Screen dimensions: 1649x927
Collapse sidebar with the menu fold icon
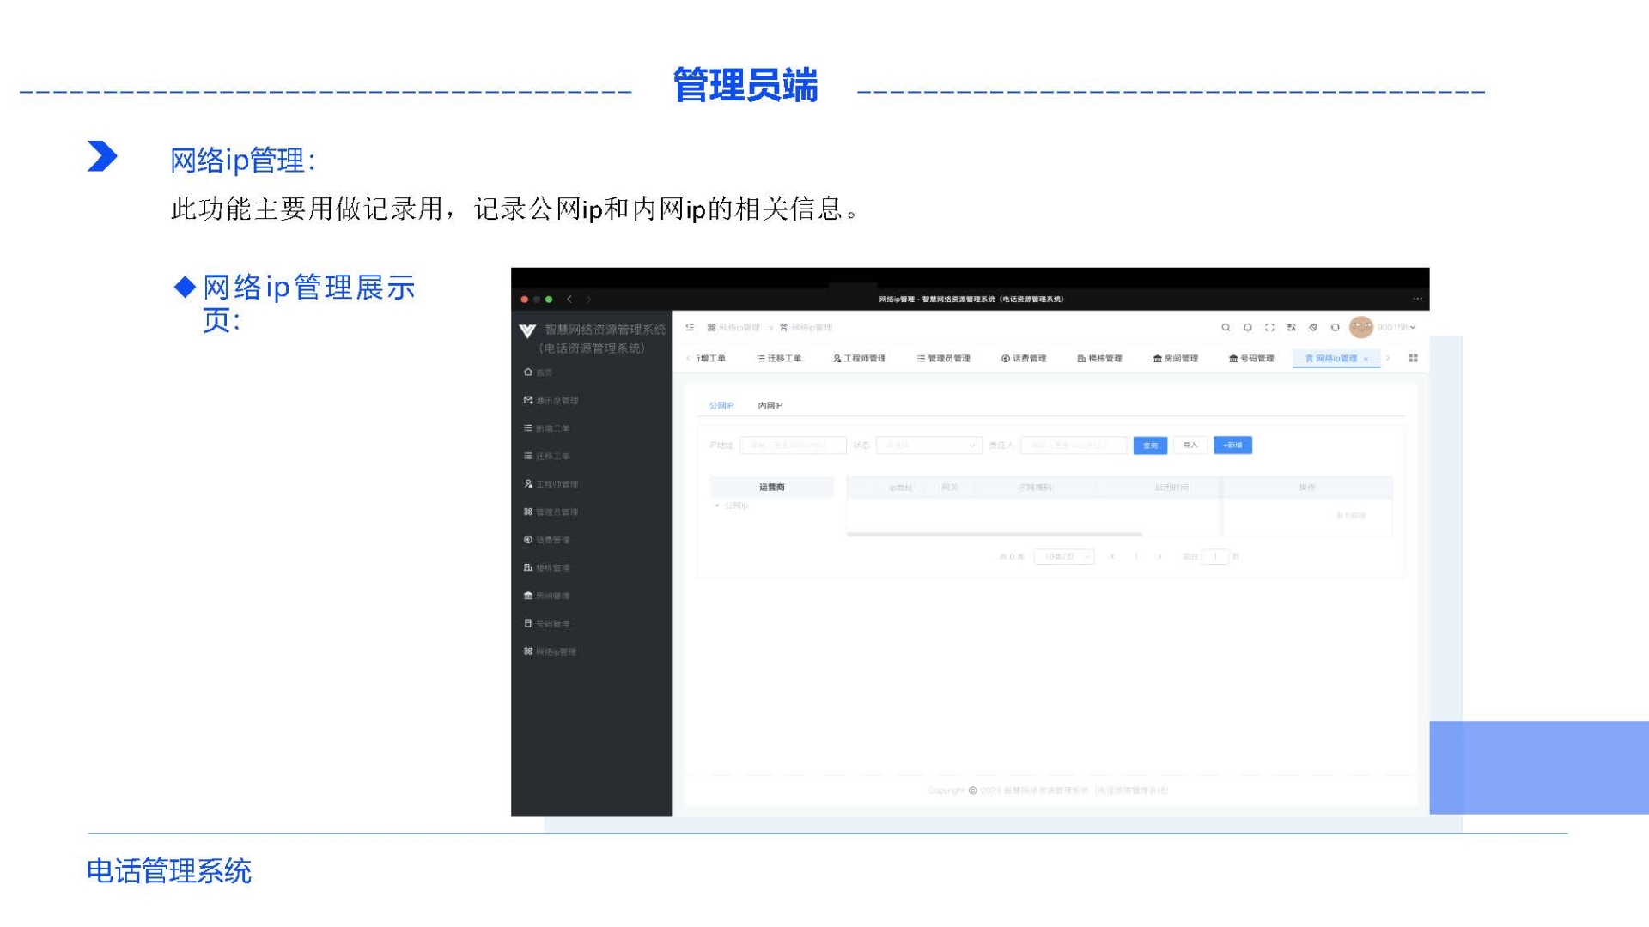pyautogui.click(x=690, y=327)
